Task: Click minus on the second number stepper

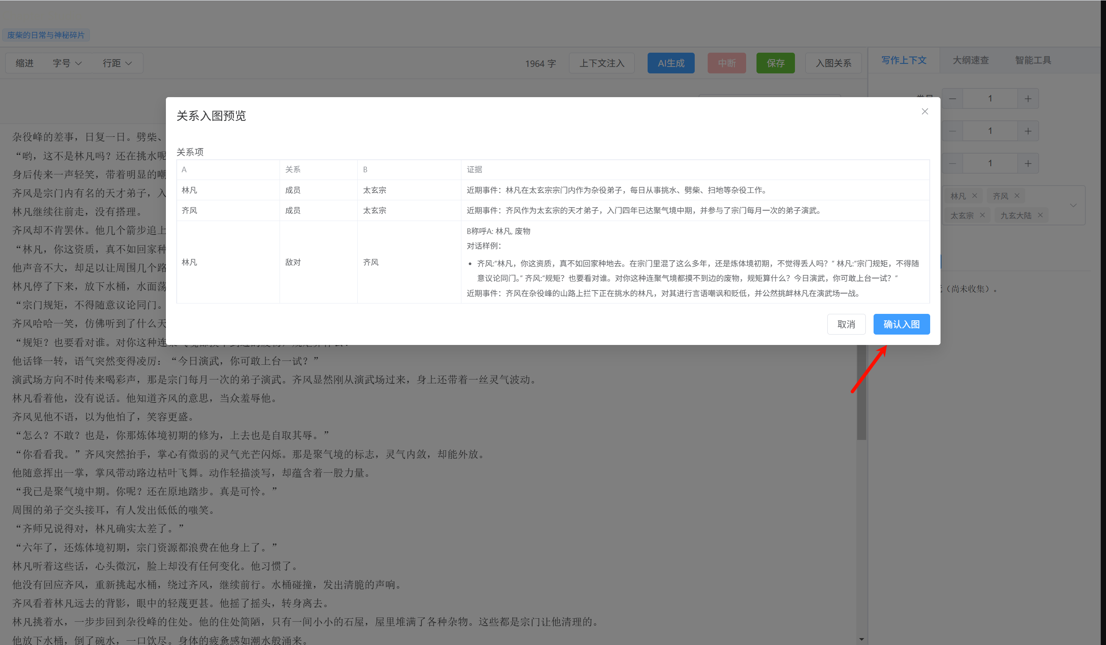Action: point(952,131)
